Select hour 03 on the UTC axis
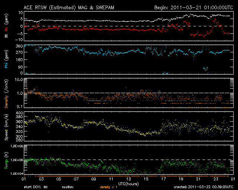 click(41, 179)
